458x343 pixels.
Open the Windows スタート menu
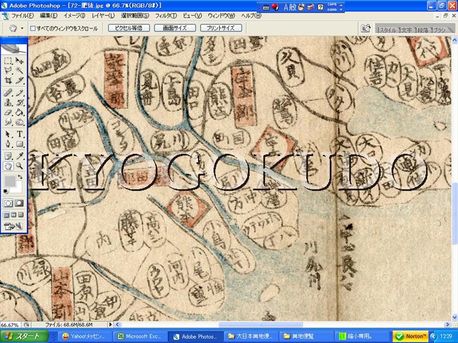[x=24, y=336]
